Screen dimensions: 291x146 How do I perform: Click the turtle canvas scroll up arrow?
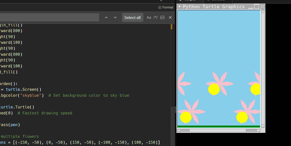click(263, 12)
